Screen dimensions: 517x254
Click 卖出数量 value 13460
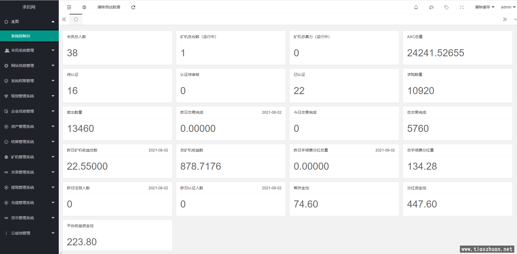click(81, 128)
